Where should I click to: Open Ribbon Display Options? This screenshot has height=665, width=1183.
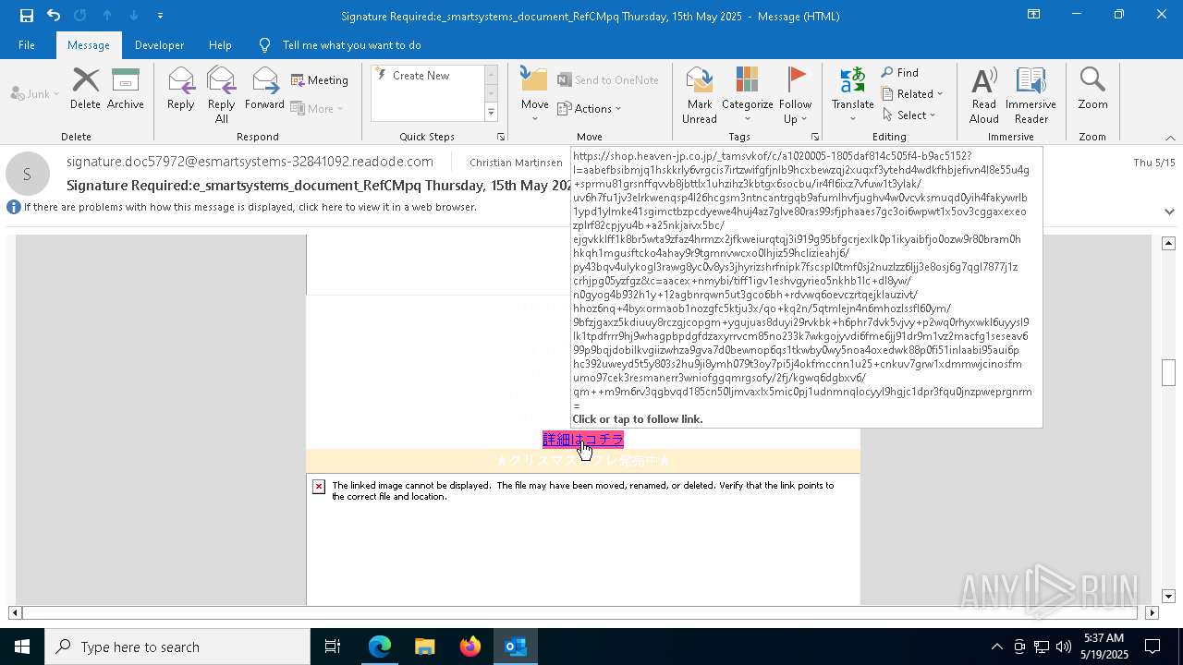1033,15
